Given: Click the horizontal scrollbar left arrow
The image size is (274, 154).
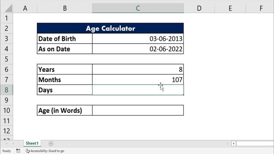Looking at the screenshot, I should (233, 144).
